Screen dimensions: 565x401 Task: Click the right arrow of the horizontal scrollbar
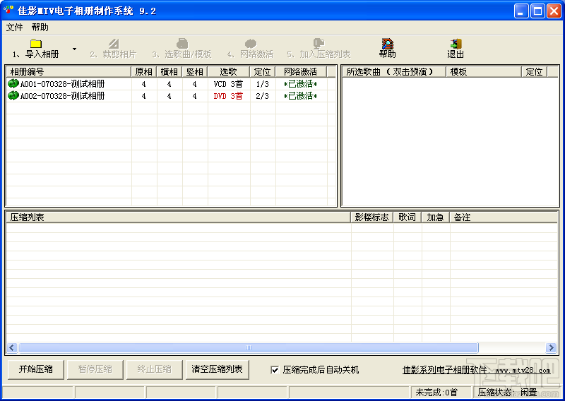tap(551, 347)
